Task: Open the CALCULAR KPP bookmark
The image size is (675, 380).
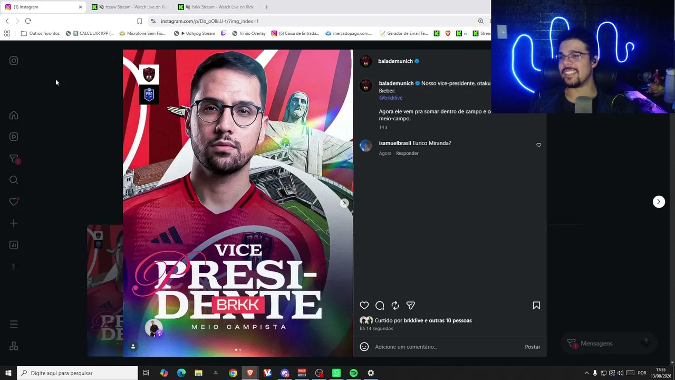Action: (90, 33)
